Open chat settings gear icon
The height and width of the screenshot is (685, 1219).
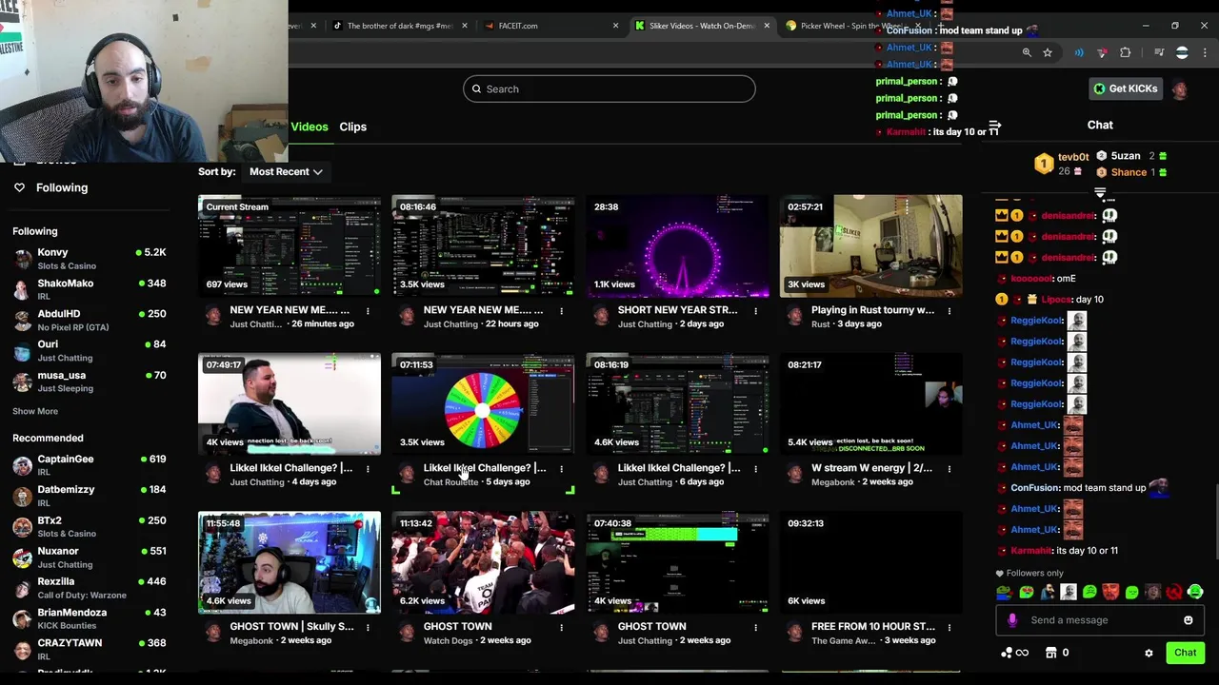click(1149, 653)
